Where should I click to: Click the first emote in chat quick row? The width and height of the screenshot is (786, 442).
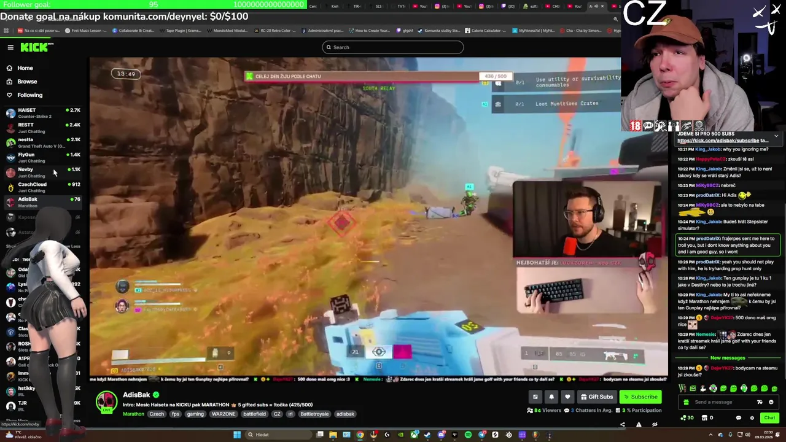pos(683,389)
